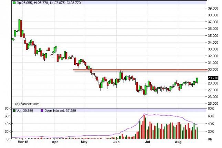Click the 31.000 price axis label

[x=213, y=62]
